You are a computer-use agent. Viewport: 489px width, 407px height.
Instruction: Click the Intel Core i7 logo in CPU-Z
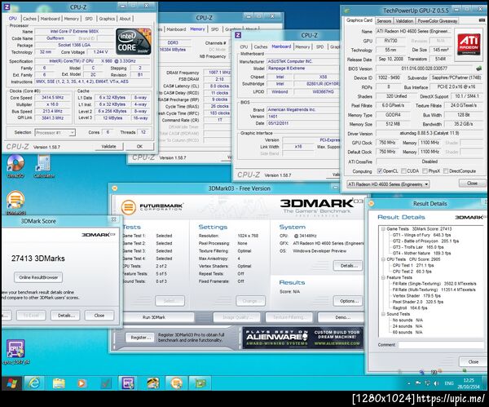pyautogui.click(x=134, y=42)
